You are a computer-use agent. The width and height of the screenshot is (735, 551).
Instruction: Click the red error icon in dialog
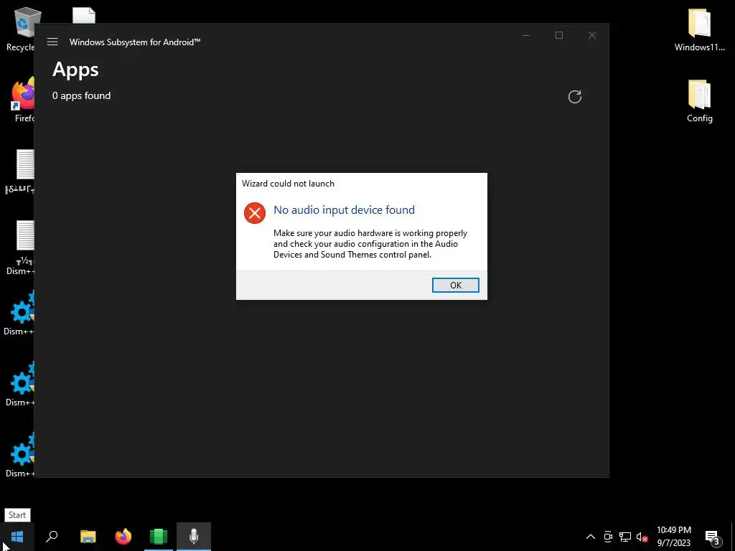[x=255, y=213]
